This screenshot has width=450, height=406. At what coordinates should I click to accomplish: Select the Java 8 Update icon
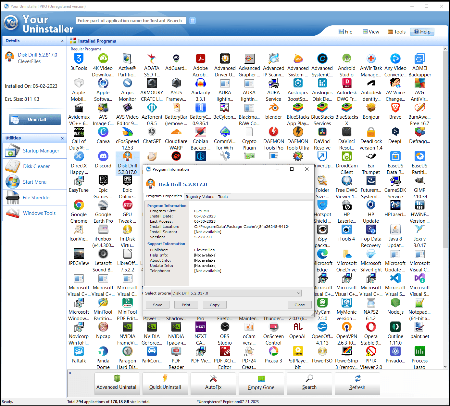395,229
